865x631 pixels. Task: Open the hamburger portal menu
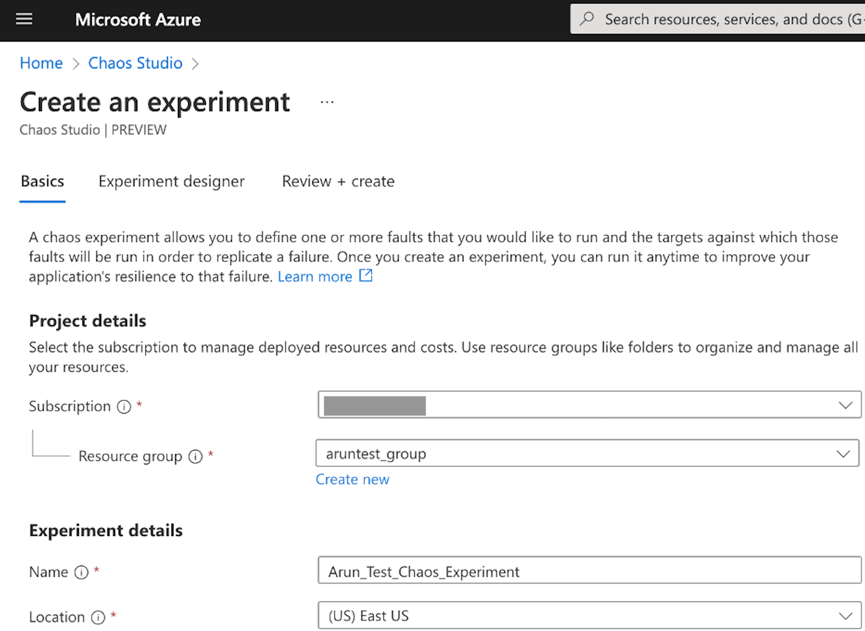coord(24,19)
